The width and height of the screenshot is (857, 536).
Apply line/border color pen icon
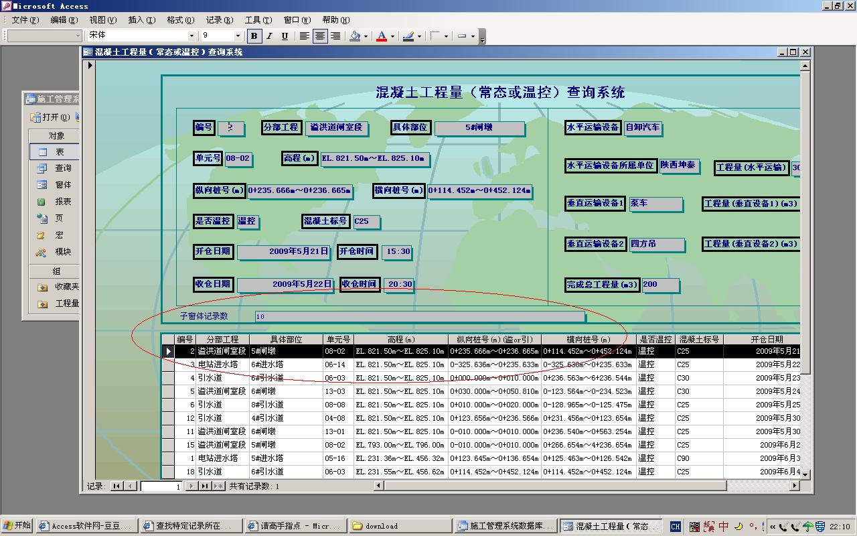pos(408,36)
